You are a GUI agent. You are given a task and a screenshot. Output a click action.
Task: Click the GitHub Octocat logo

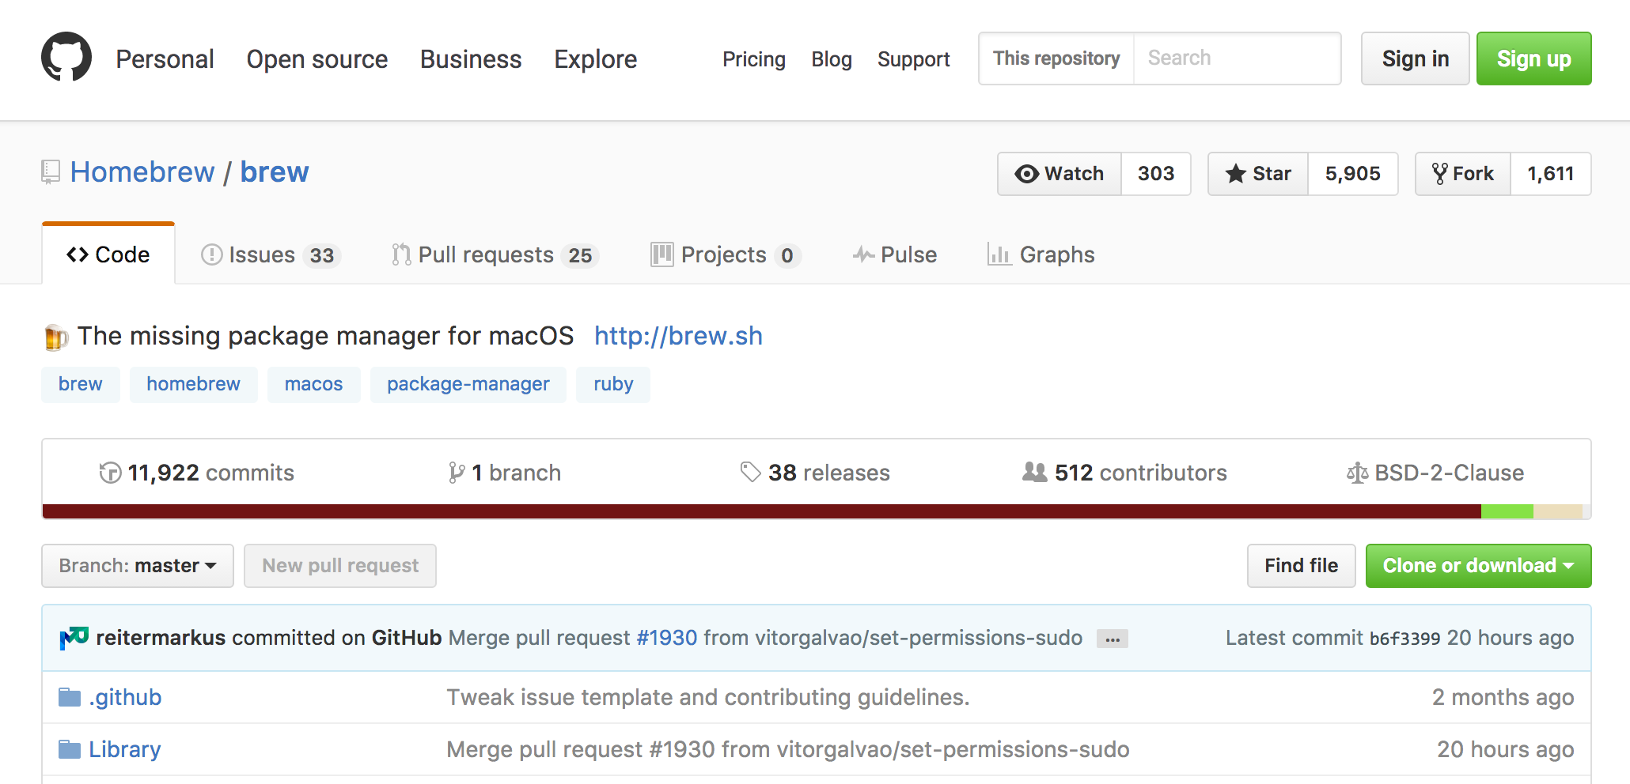point(66,57)
